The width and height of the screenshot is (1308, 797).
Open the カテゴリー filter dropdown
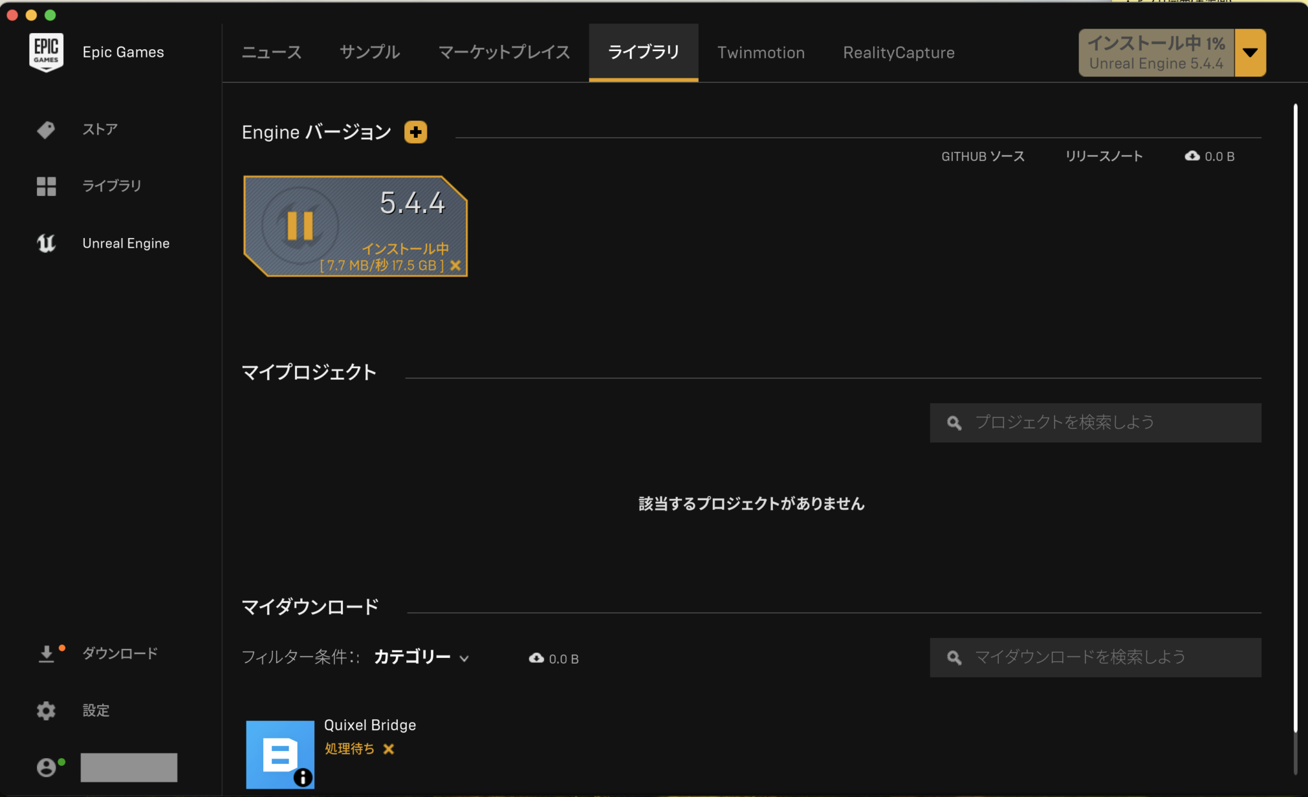point(420,657)
